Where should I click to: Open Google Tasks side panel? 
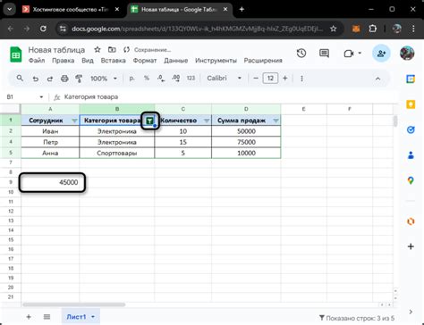411,129
